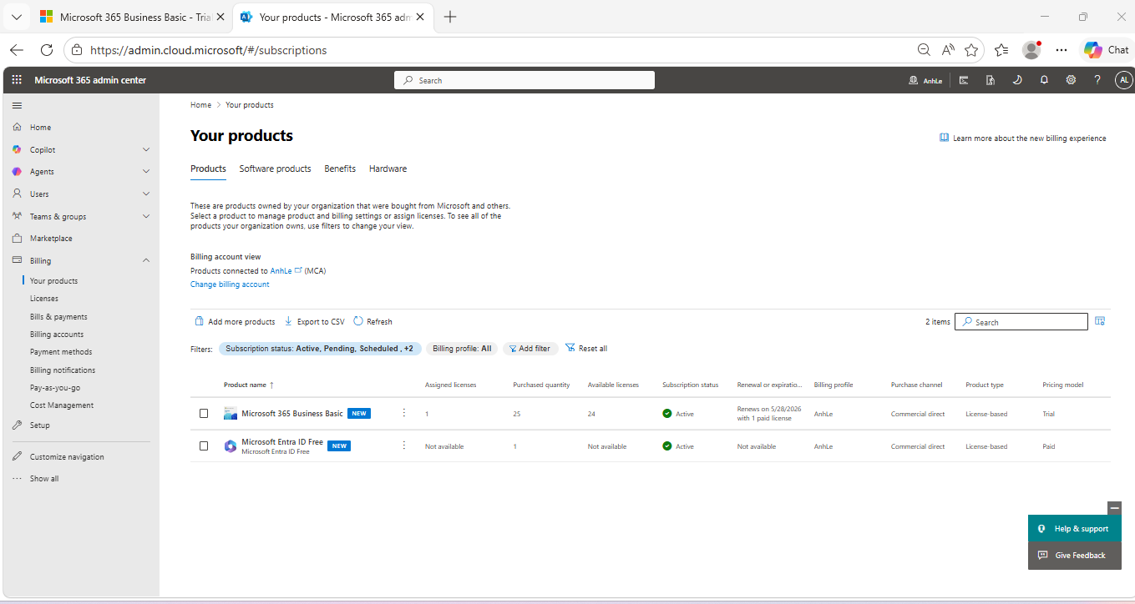The width and height of the screenshot is (1135, 604).
Task: Switch to the Benefits tab
Action: pos(340,169)
